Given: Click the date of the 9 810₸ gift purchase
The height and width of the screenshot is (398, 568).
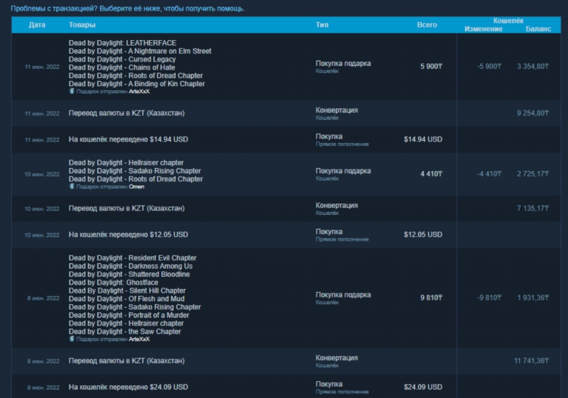Looking at the screenshot, I should pyautogui.click(x=43, y=298).
